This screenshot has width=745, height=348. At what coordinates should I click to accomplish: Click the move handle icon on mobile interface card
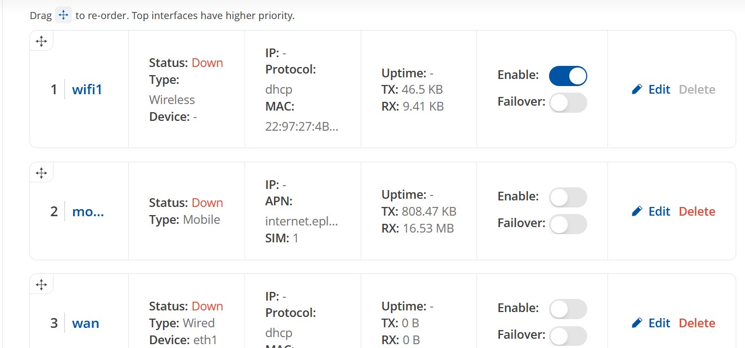[41, 173]
